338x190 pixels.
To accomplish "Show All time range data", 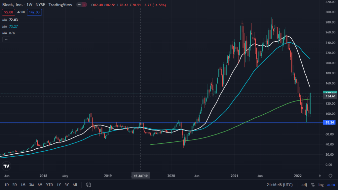I will click(75, 184).
